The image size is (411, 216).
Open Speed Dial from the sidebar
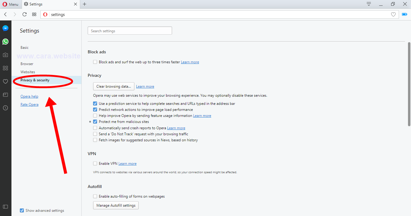coord(5,68)
